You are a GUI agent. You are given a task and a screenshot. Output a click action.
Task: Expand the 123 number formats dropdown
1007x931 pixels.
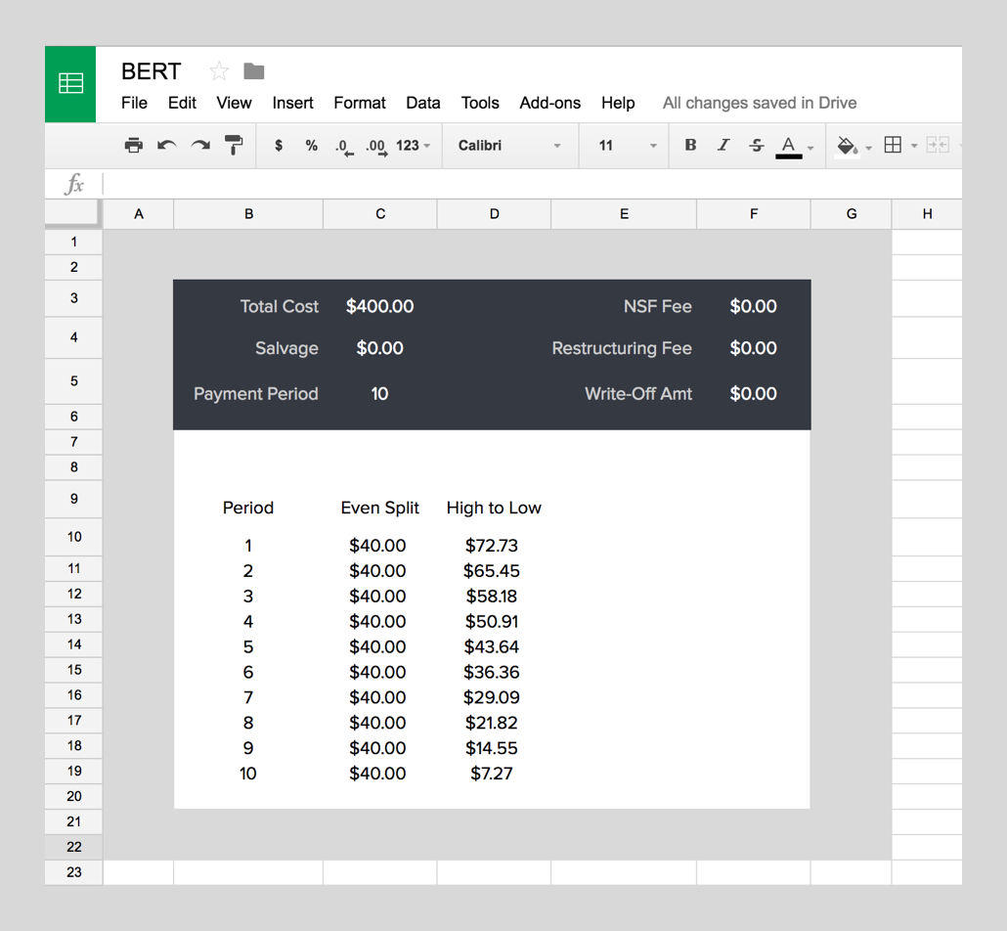[413, 146]
